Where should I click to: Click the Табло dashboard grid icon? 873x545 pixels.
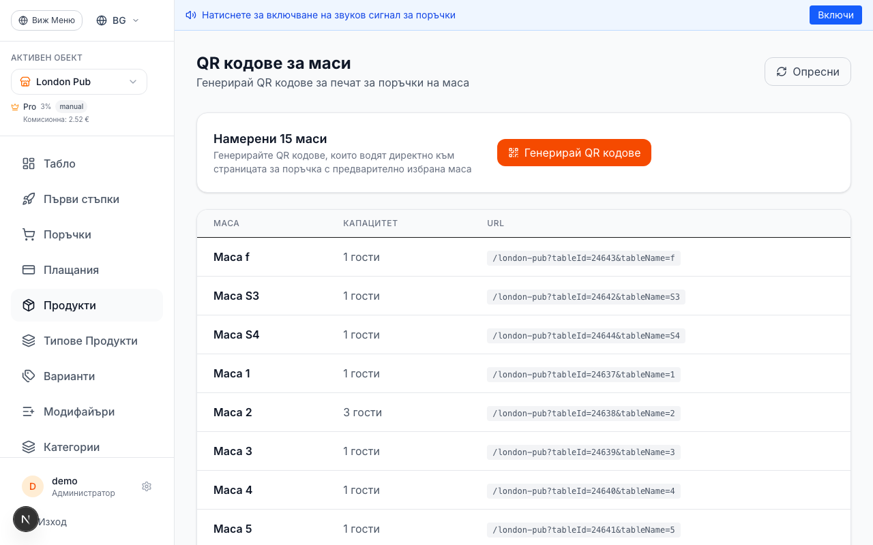pos(29,163)
